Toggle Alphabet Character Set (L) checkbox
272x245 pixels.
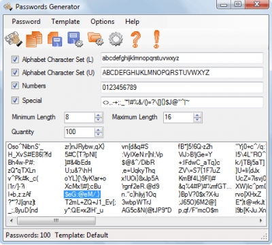pos(15,59)
